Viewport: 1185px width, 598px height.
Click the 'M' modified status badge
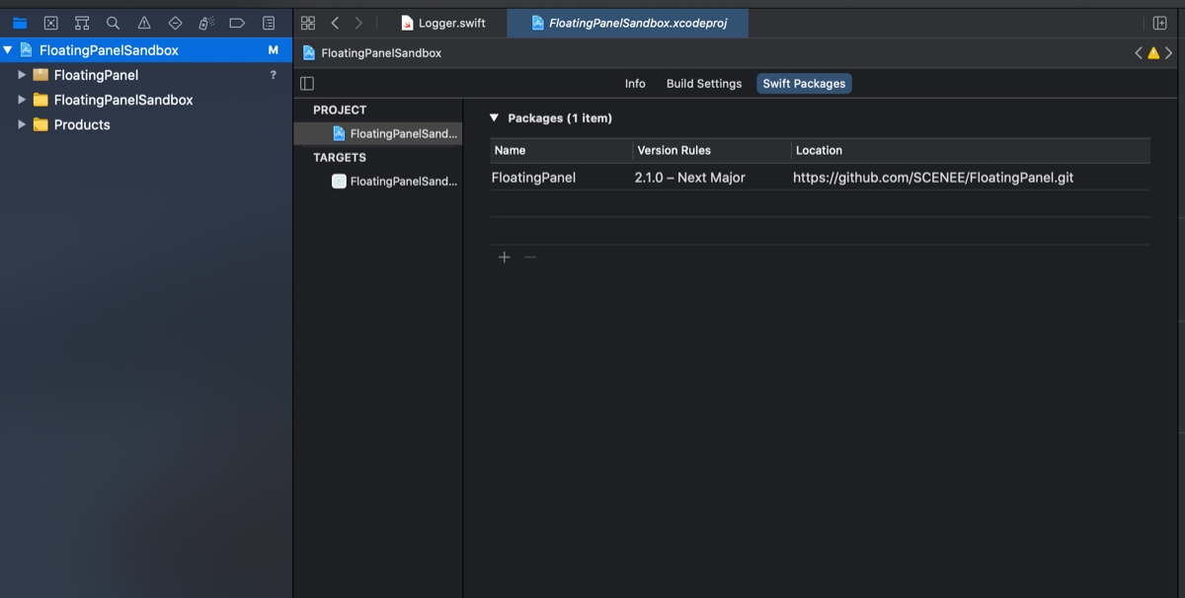click(274, 50)
